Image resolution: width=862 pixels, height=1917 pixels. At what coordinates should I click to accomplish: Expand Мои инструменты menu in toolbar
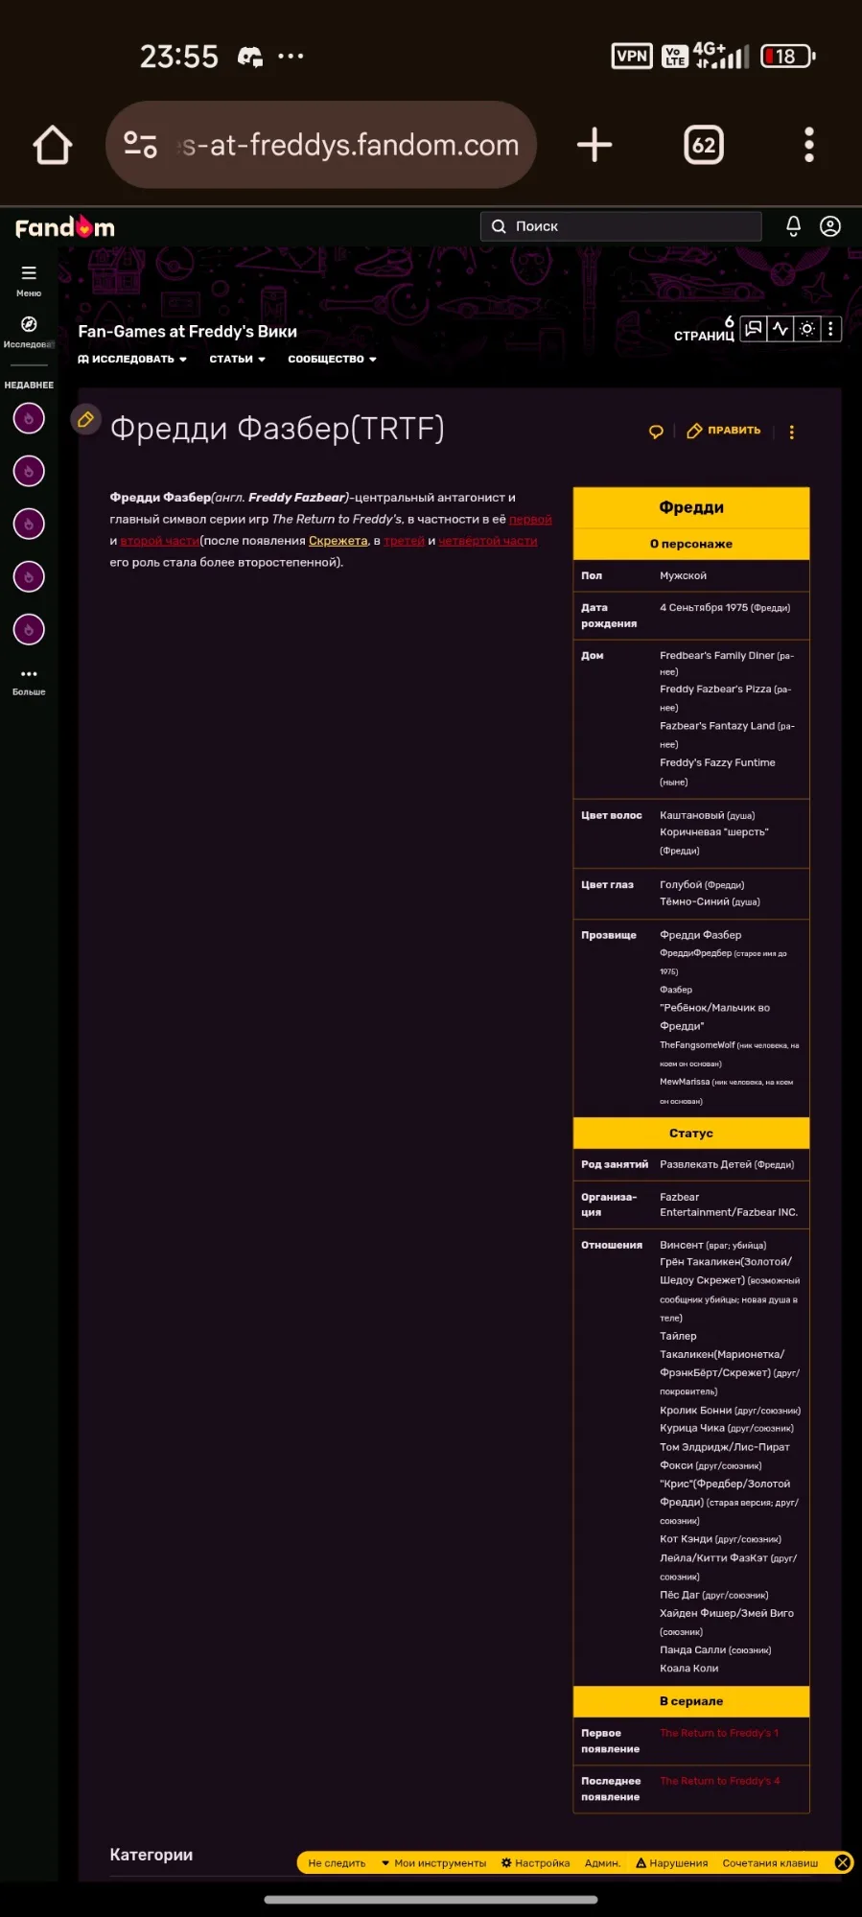[433, 1863]
